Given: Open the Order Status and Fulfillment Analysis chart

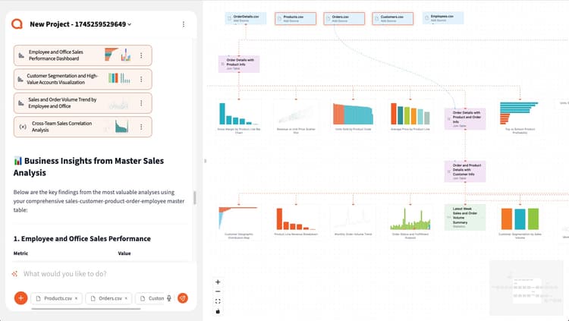Looking at the screenshot, I should click(410, 222).
